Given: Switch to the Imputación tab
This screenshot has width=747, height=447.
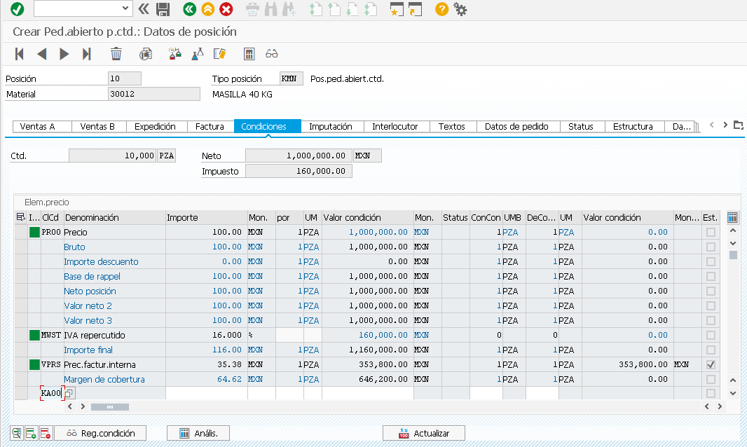Looking at the screenshot, I should [330, 127].
